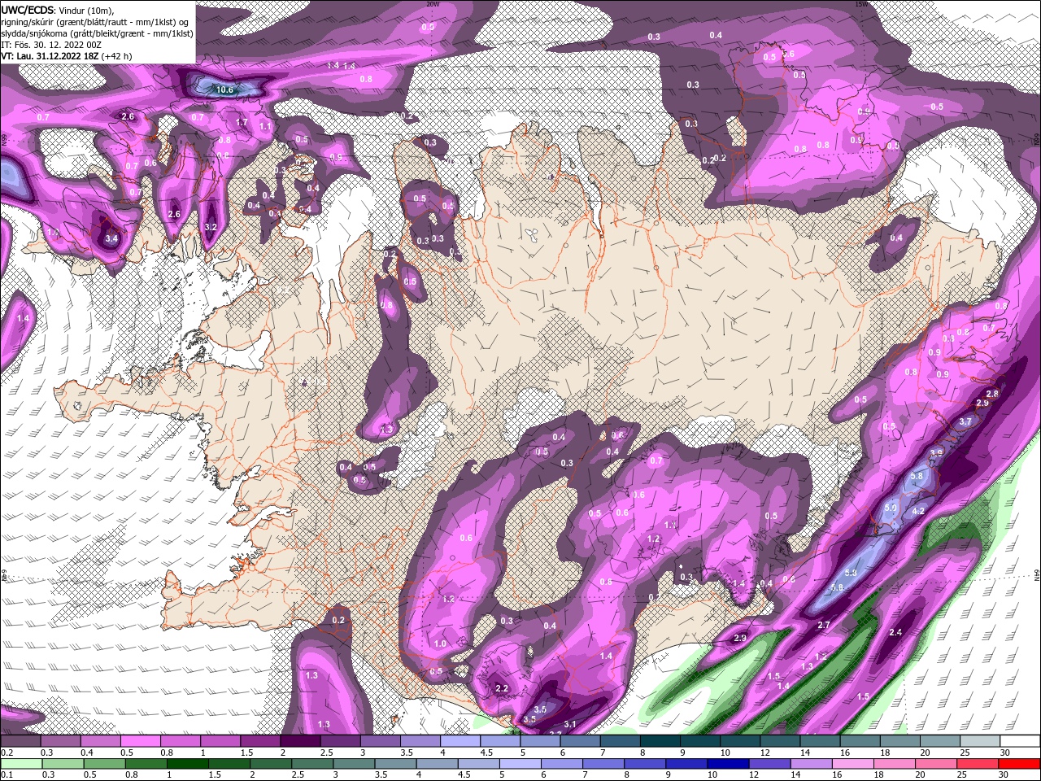Click the 2.8 value label on the map
The image size is (1041, 781).
pyautogui.click(x=992, y=394)
